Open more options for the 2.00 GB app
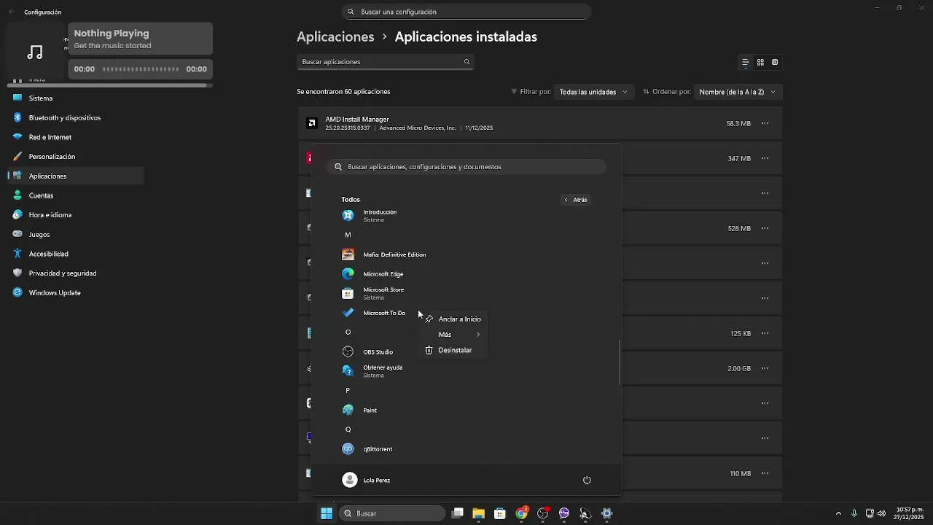This screenshot has width=933, height=525. [765, 368]
